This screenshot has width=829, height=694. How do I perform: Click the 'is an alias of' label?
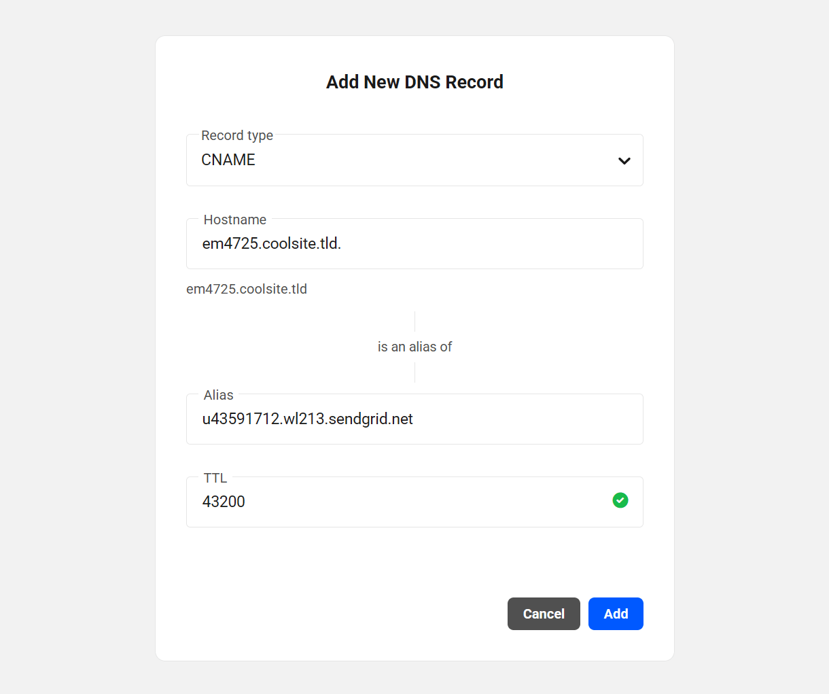[x=414, y=347]
